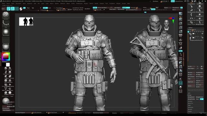The width and height of the screenshot is (207, 116).
Task: Hide the first subtool with eye icon
Action: click(202, 34)
